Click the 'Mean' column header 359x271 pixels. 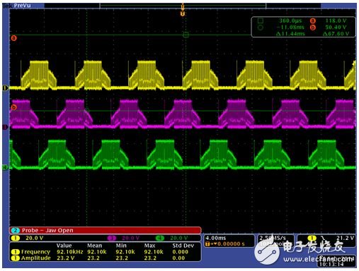click(94, 246)
